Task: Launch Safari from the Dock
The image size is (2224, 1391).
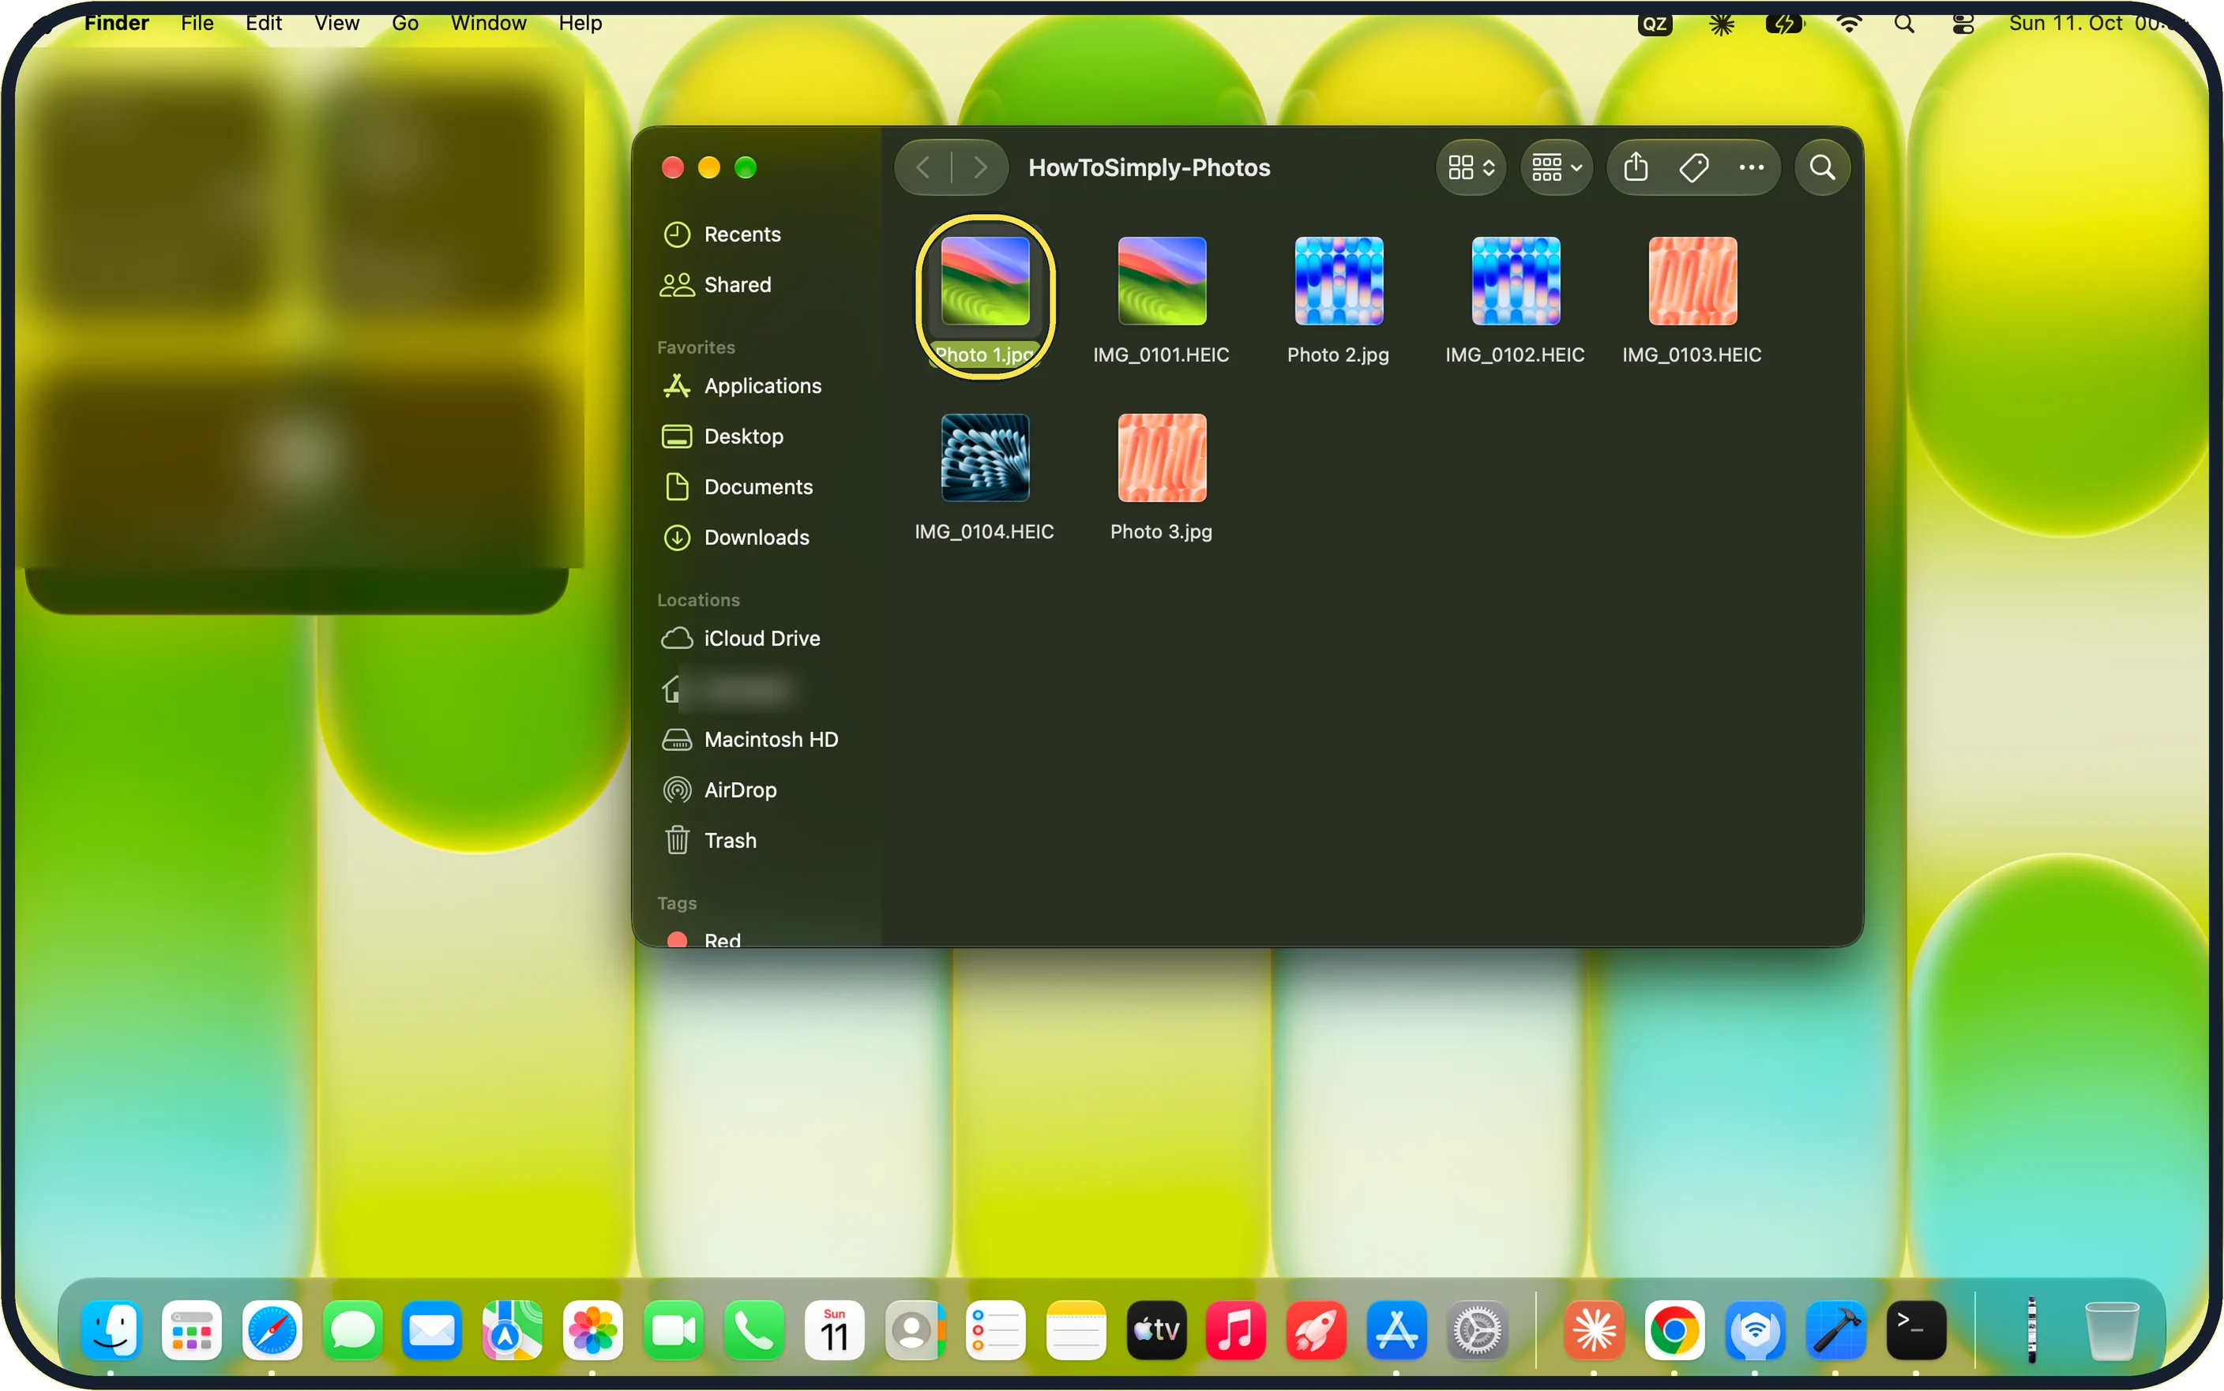Action: pos(272,1330)
